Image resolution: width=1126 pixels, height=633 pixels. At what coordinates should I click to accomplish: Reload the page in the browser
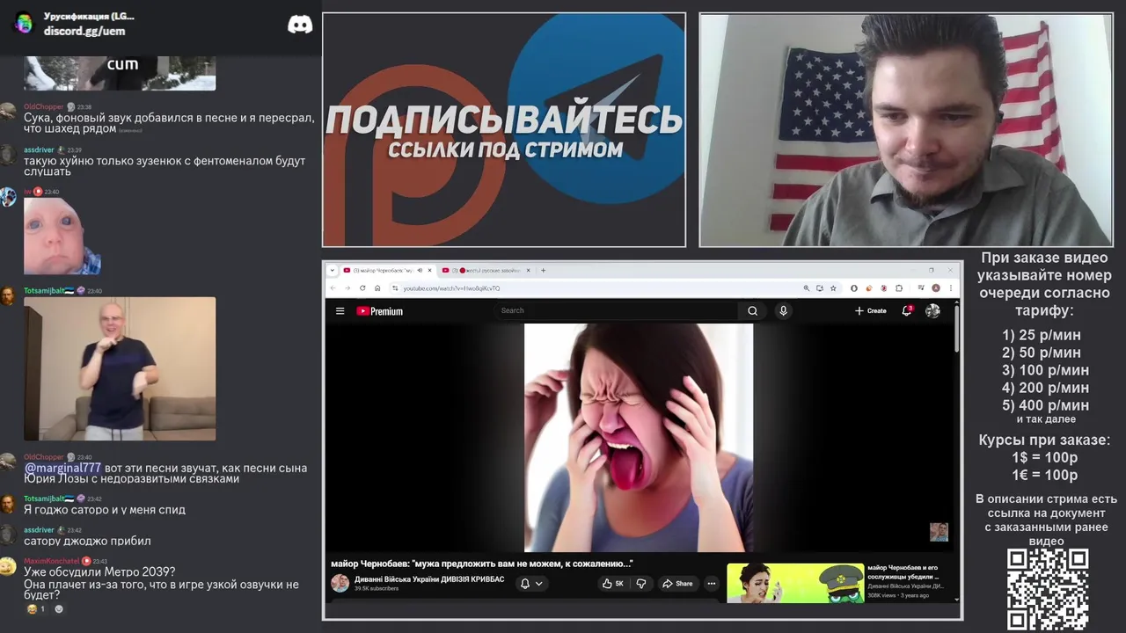pyautogui.click(x=362, y=288)
